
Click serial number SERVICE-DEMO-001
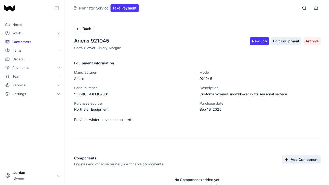[x=91, y=94]
